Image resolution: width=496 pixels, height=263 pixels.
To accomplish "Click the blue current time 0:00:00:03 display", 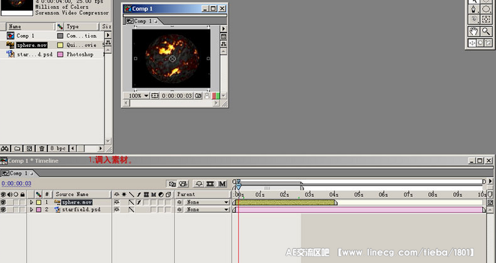I will (16, 183).
